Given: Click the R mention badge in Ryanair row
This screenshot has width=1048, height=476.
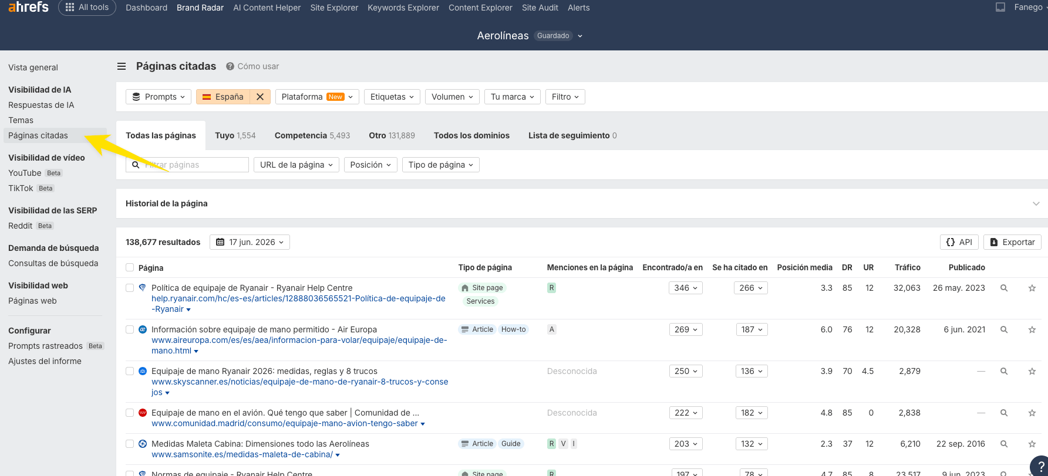Looking at the screenshot, I should click(x=551, y=288).
